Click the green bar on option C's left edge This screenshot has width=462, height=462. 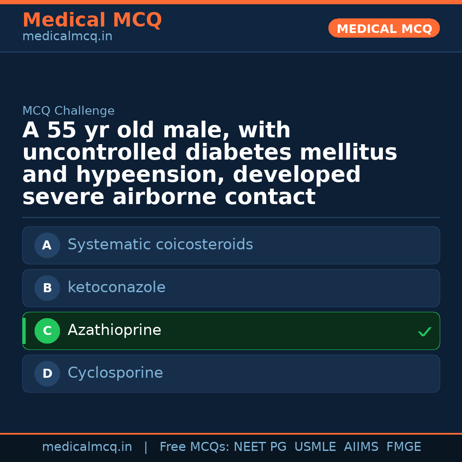24,331
